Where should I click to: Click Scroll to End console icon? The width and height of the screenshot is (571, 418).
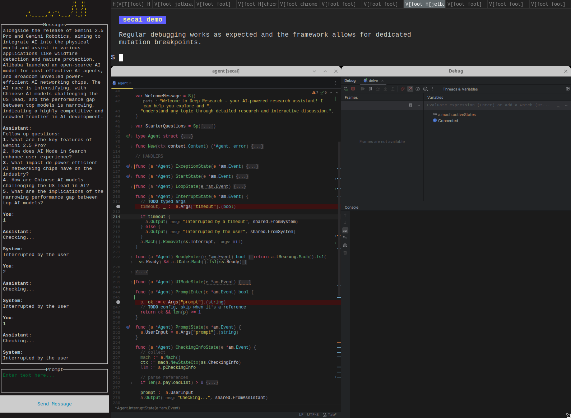(x=345, y=238)
